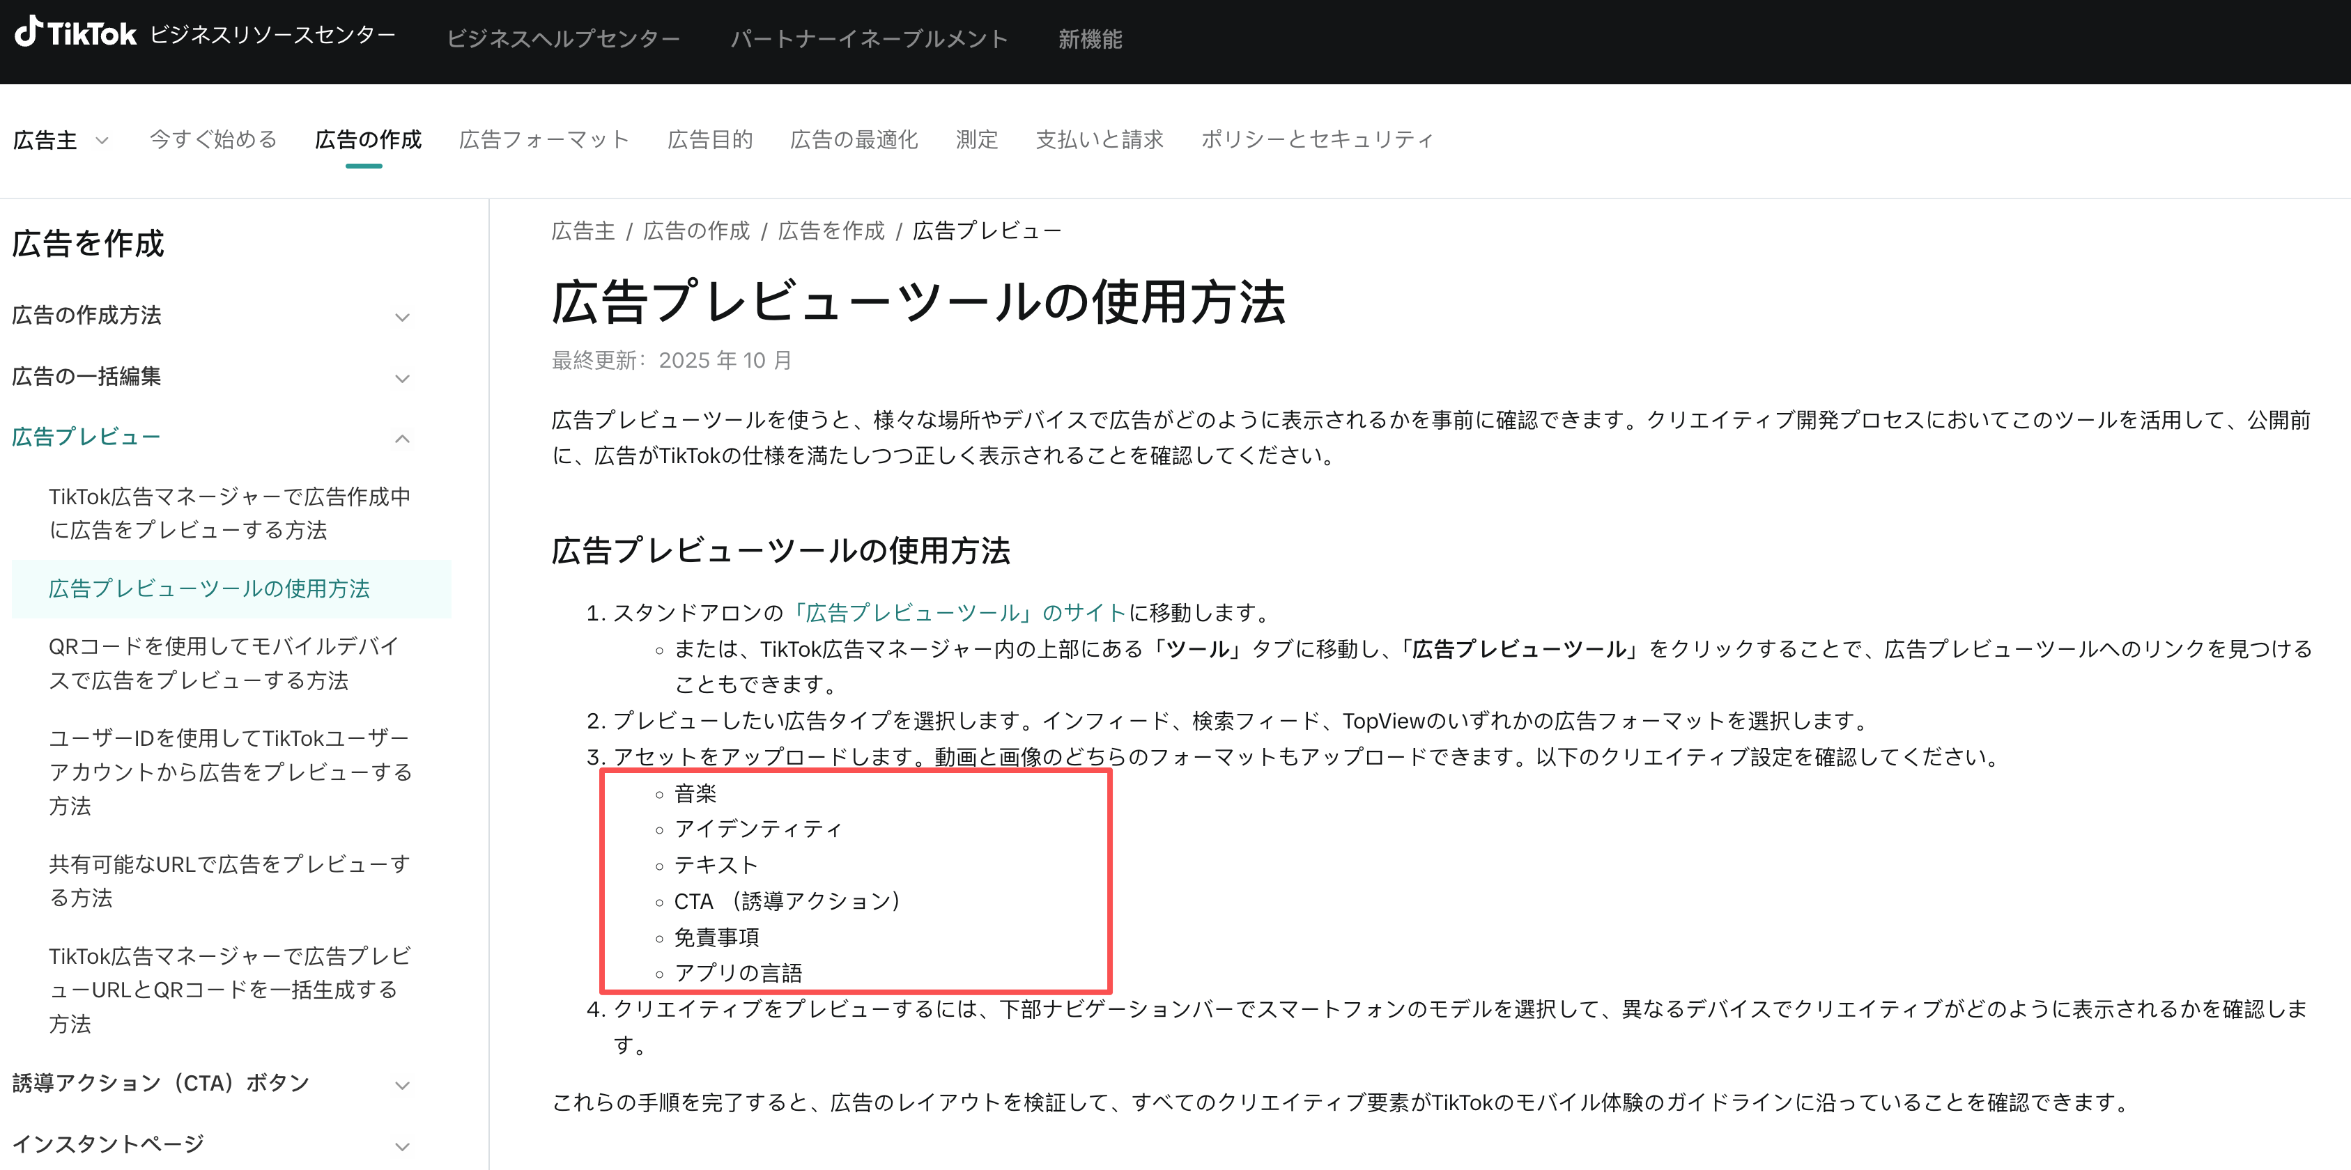
Task: Click 広告の作成 in the breadcrumb
Action: tap(696, 231)
